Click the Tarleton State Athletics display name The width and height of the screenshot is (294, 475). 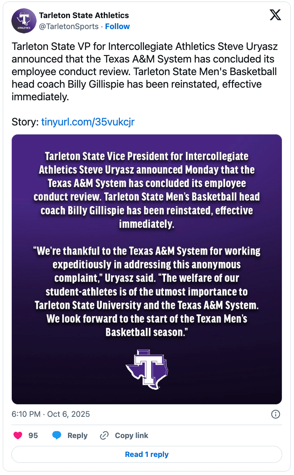(84, 15)
